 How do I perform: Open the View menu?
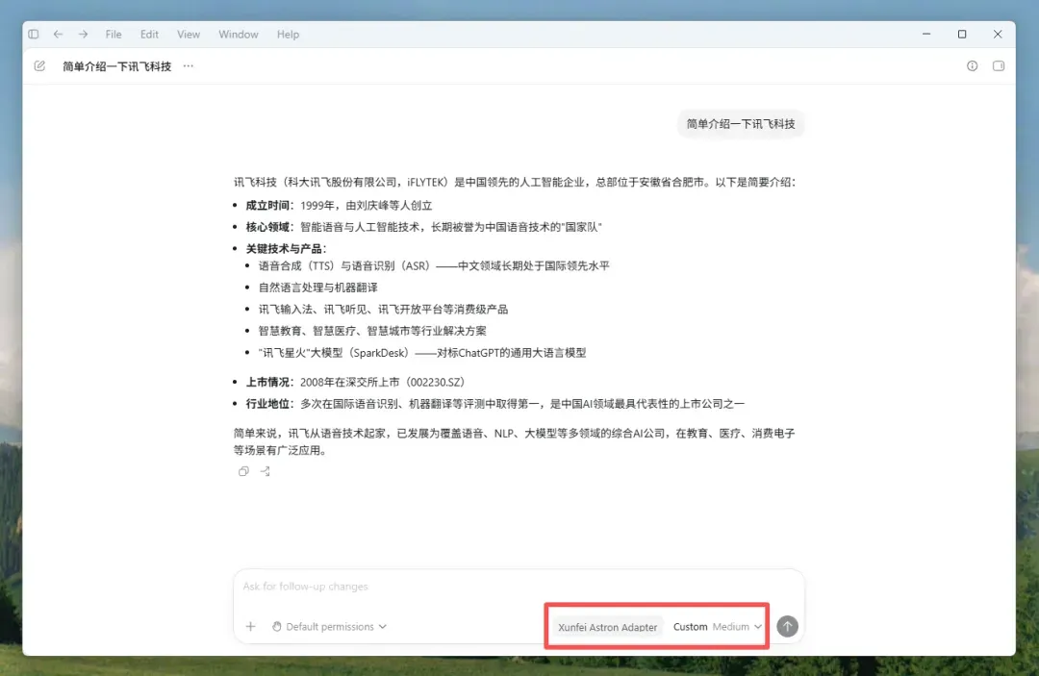click(x=189, y=35)
